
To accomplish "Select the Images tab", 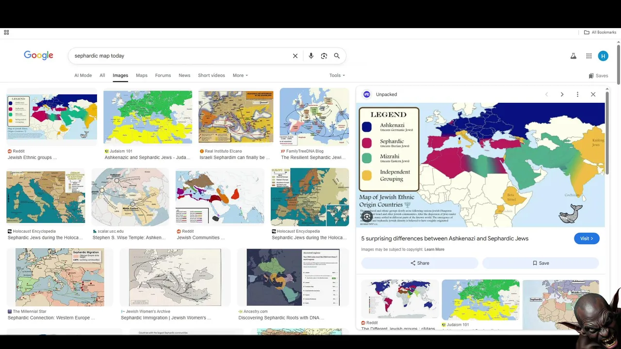I will [x=120, y=76].
